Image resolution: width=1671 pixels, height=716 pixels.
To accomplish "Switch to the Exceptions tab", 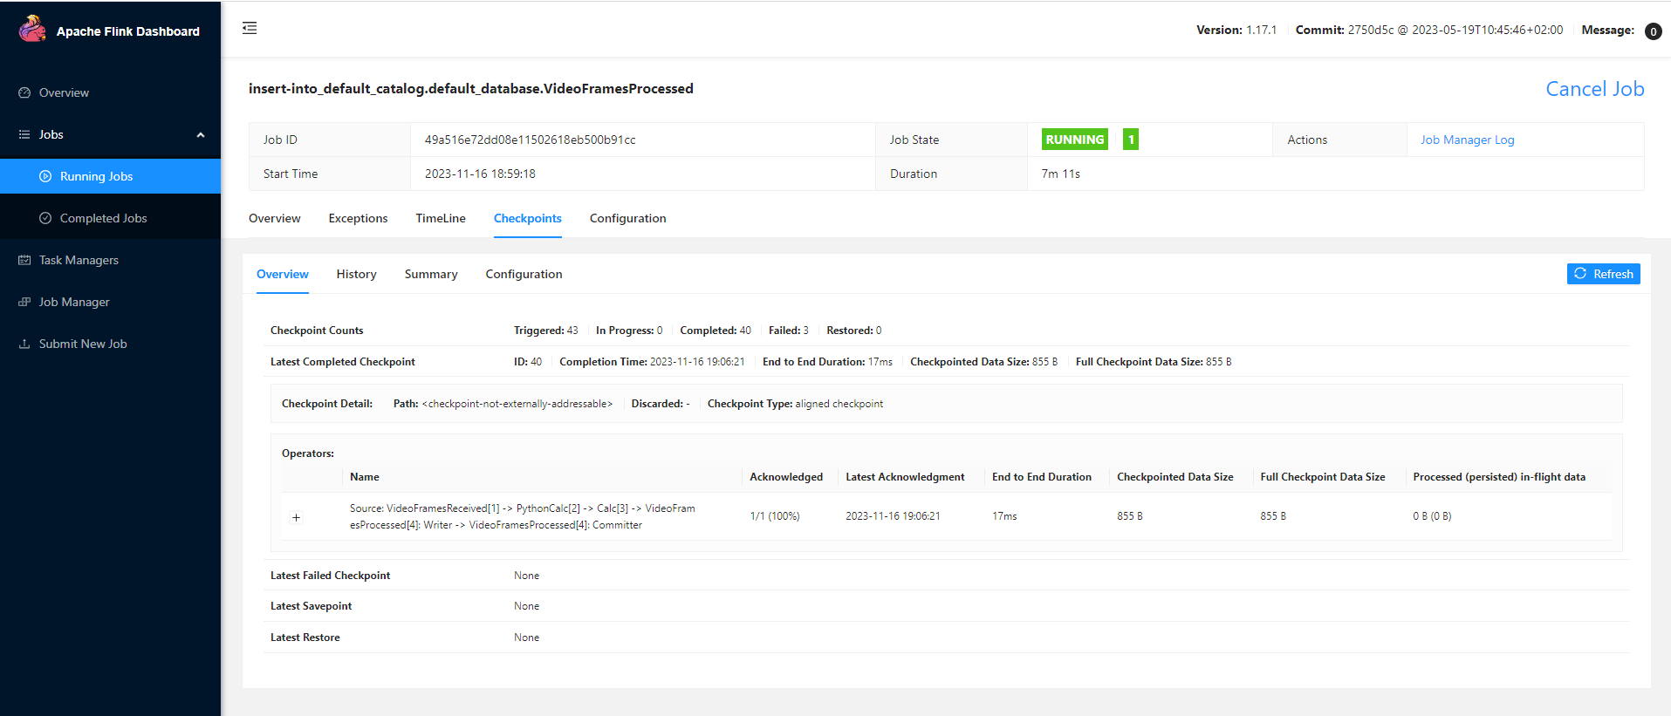I will [358, 218].
